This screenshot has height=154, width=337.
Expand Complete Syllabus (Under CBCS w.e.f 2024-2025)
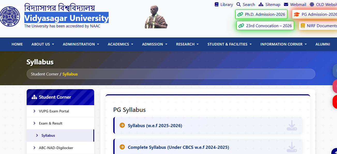click(208, 147)
